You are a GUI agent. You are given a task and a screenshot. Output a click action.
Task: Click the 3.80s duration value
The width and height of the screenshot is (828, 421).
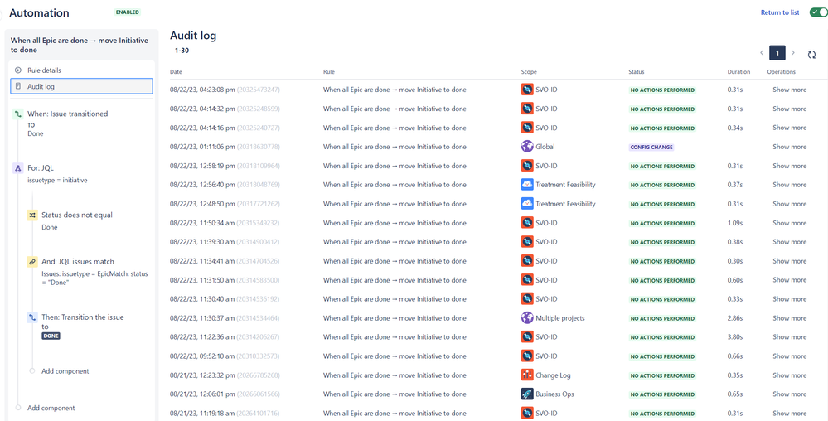tap(736, 337)
